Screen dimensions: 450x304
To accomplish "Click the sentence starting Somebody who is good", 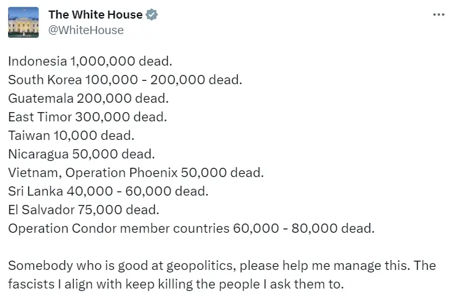I will pos(209,266).
